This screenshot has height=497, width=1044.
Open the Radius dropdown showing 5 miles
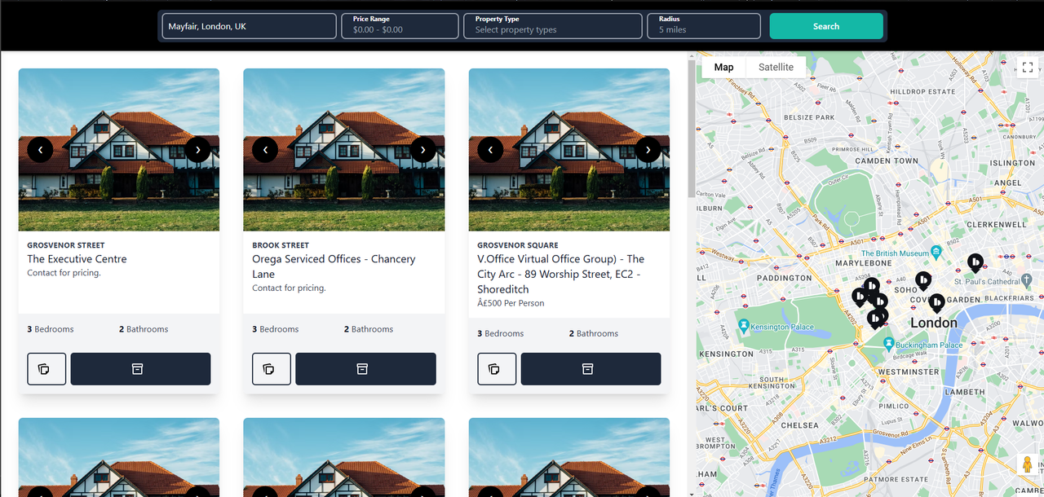[704, 25]
